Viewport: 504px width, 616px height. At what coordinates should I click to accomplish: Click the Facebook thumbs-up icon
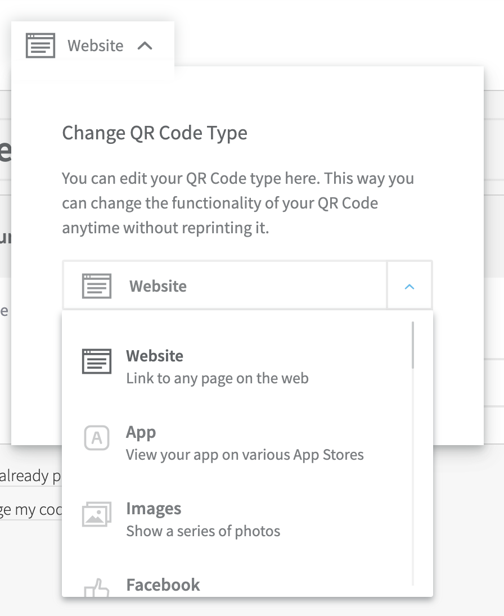pyautogui.click(x=97, y=589)
